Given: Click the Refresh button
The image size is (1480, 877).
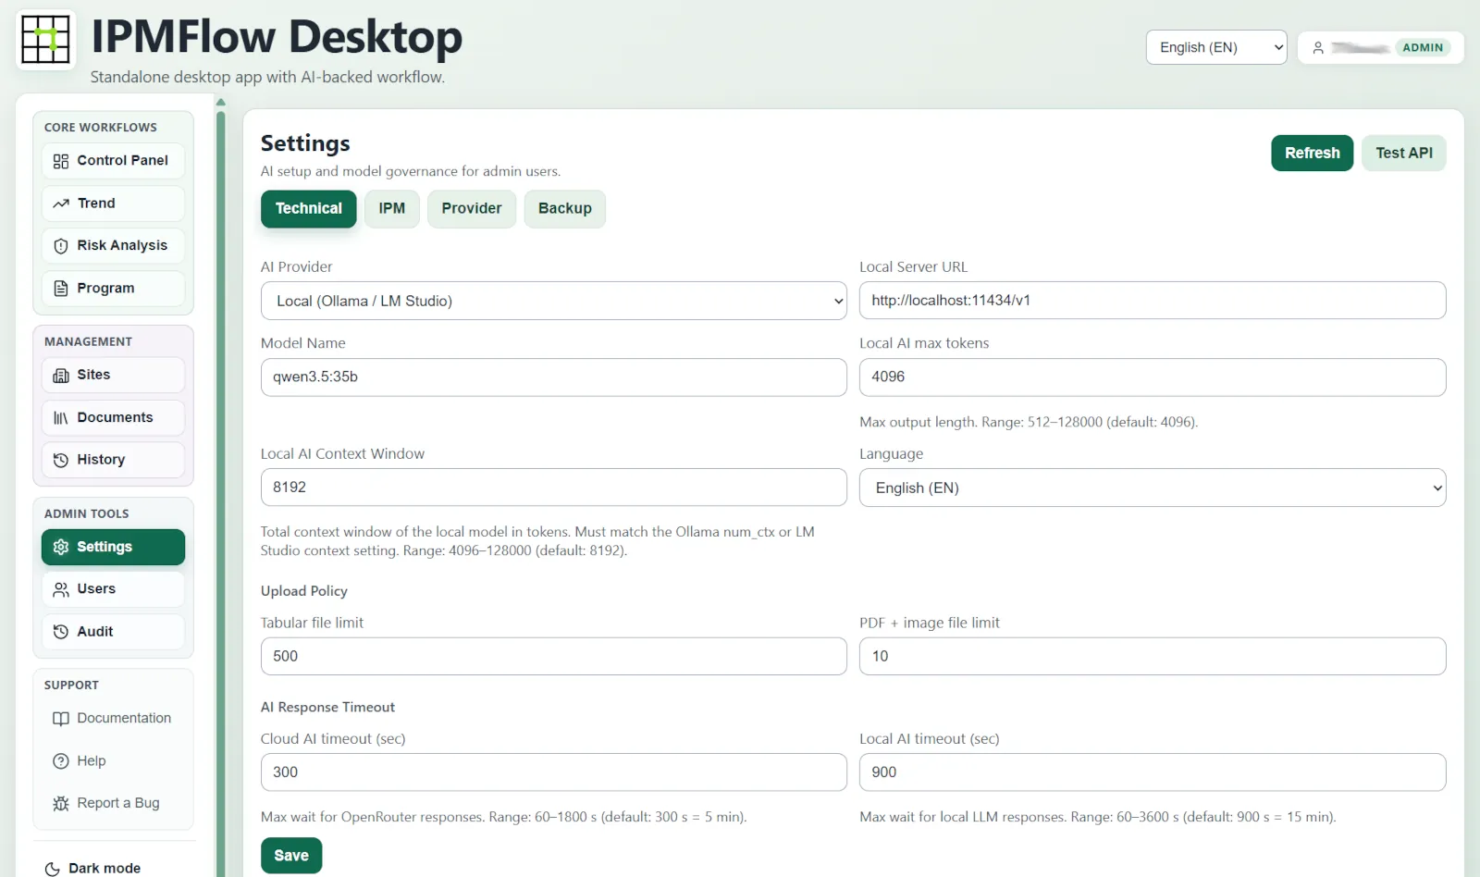Looking at the screenshot, I should tap(1313, 154).
